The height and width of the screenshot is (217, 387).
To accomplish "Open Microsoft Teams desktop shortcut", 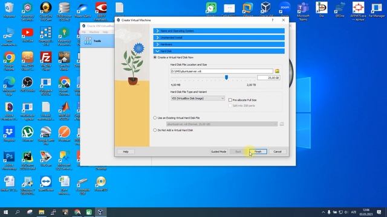I will [303, 11].
